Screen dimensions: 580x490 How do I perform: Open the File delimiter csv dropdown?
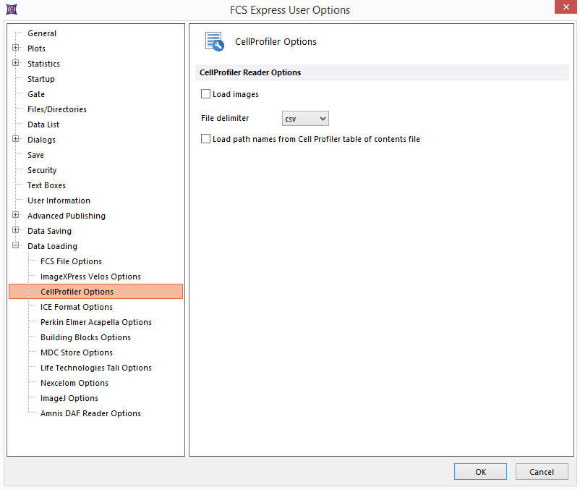(x=305, y=118)
